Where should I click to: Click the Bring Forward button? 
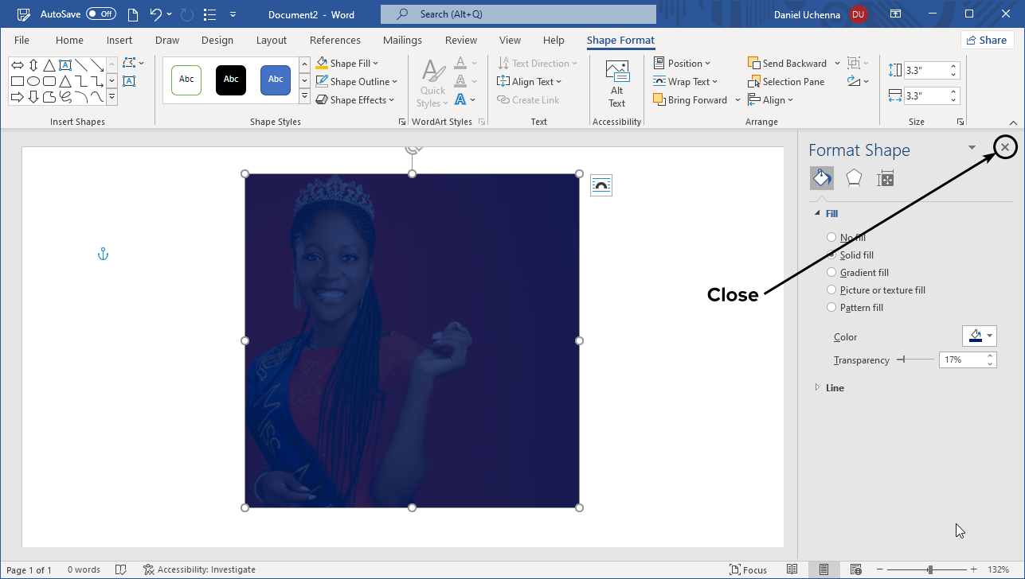tap(690, 100)
